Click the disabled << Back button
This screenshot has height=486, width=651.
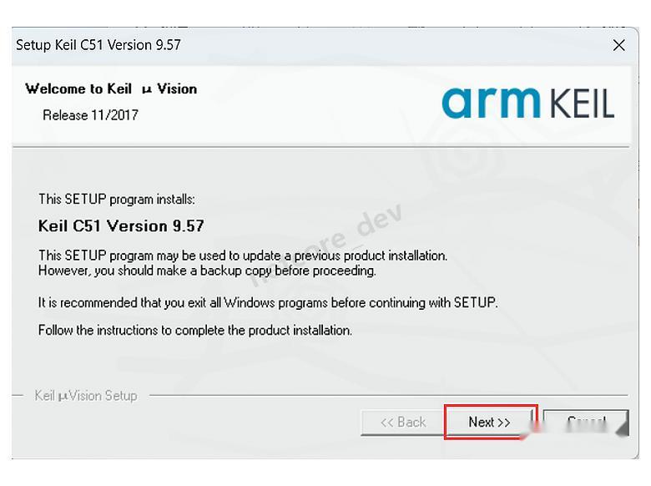(x=402, y=422)
